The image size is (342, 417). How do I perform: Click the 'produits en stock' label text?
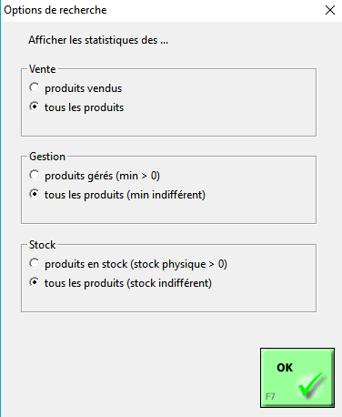pos(85,264)
